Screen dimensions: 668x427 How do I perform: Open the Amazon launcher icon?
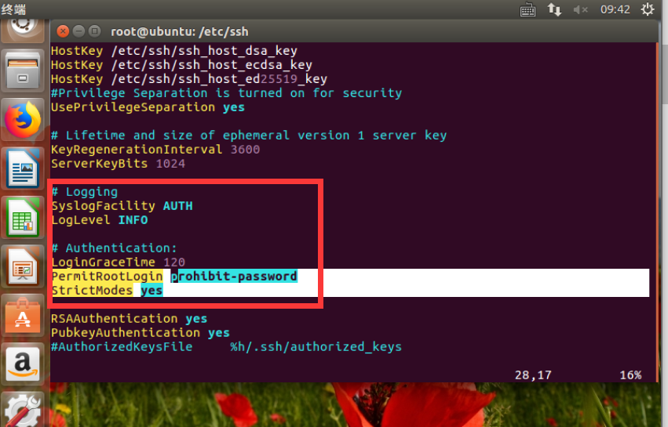click(x=23, y=364)
